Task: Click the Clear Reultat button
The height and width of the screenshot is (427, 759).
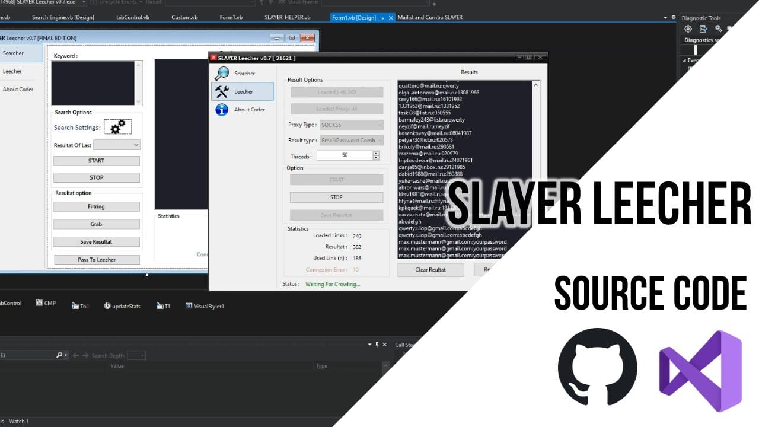Action: coord(430,269)
